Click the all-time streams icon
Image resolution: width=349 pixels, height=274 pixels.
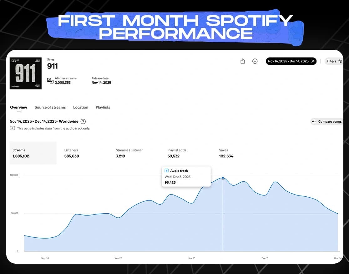50,80
